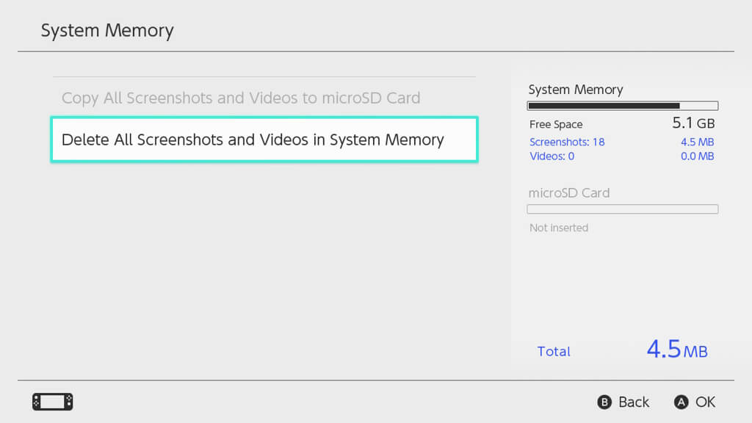Viewport: 752px width, 423px height.
Task: Click the microSD Card usage bar
Action: tap(622, 209)
